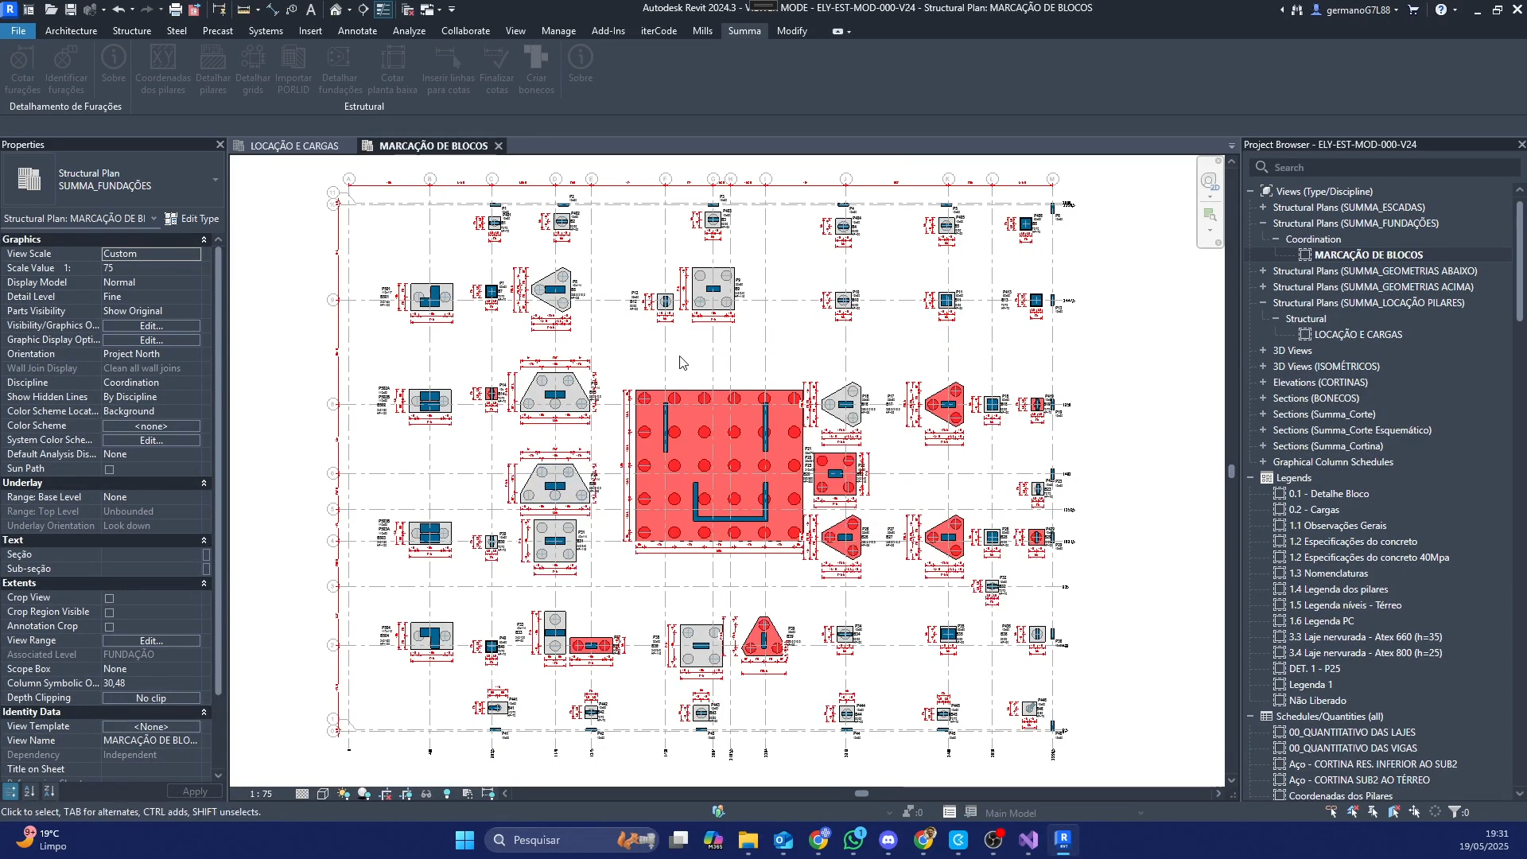Click Reveal Hidden Elements lightbulb icon
This screenshot has width=1527, height=859.
point(447,794)
